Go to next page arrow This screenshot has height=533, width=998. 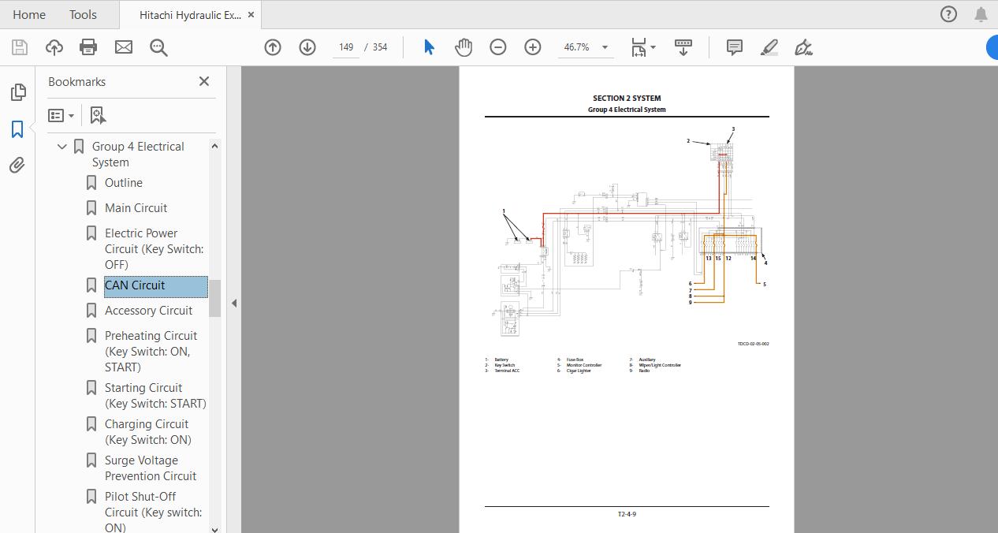307,47
